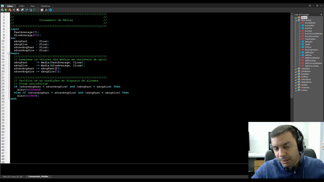The image size is (324, 182).
Task: Select the Cruzamento_Medias file tab
Action: pyautogui.click(x=38, y=176)
